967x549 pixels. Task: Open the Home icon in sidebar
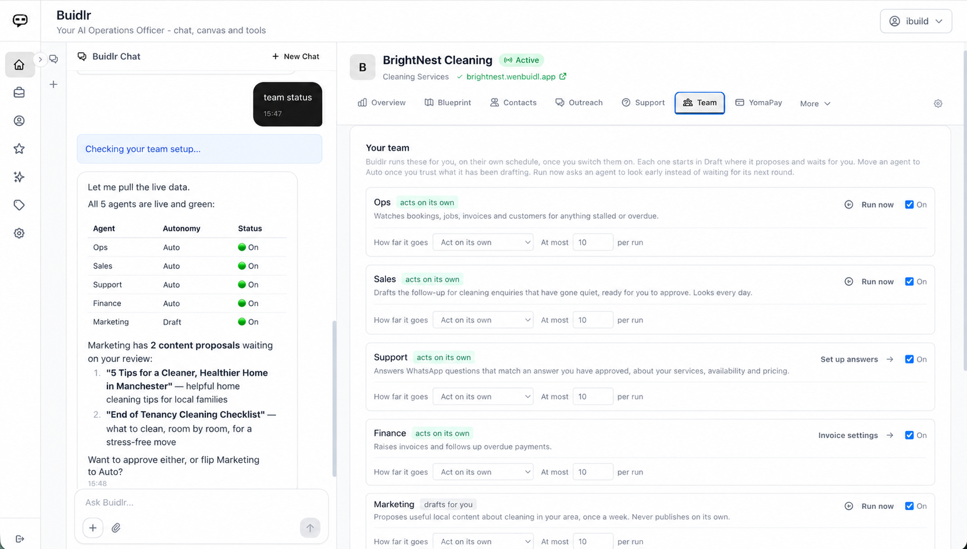pos(20,64)
